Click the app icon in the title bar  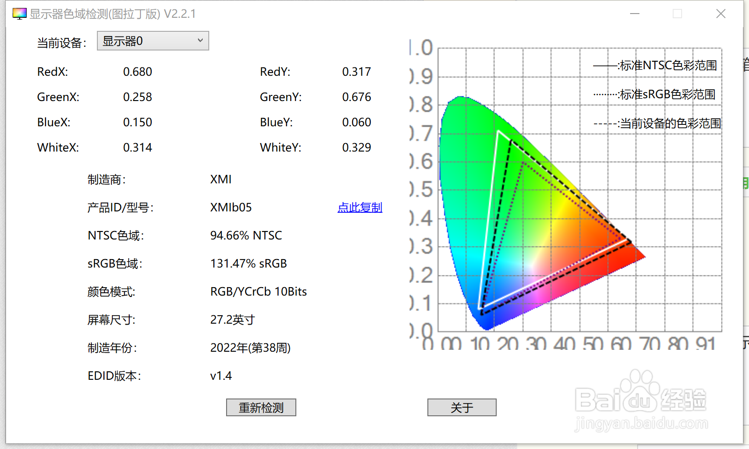click(x=19, y=14)
